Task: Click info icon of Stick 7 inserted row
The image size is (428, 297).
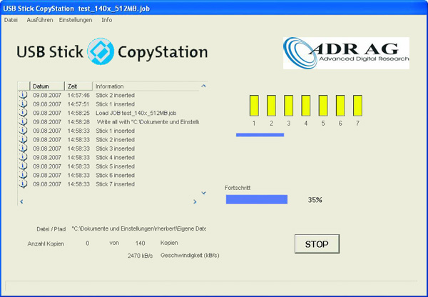Action: (24, 184)
